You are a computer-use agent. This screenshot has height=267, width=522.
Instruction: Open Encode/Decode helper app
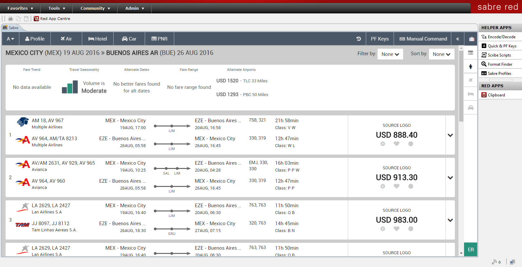point(500,37)
